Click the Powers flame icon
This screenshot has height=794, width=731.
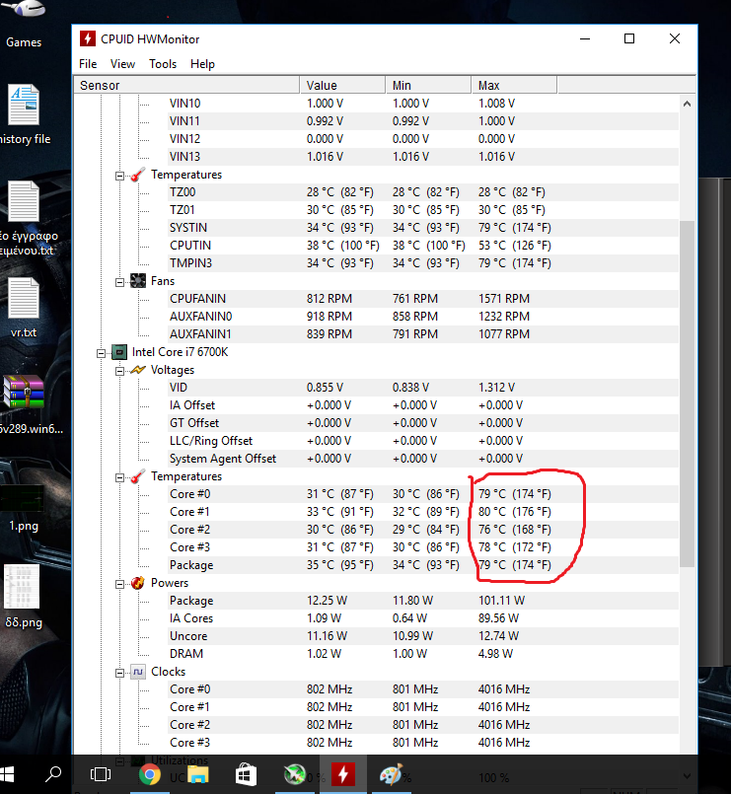[x=138, y=583]
